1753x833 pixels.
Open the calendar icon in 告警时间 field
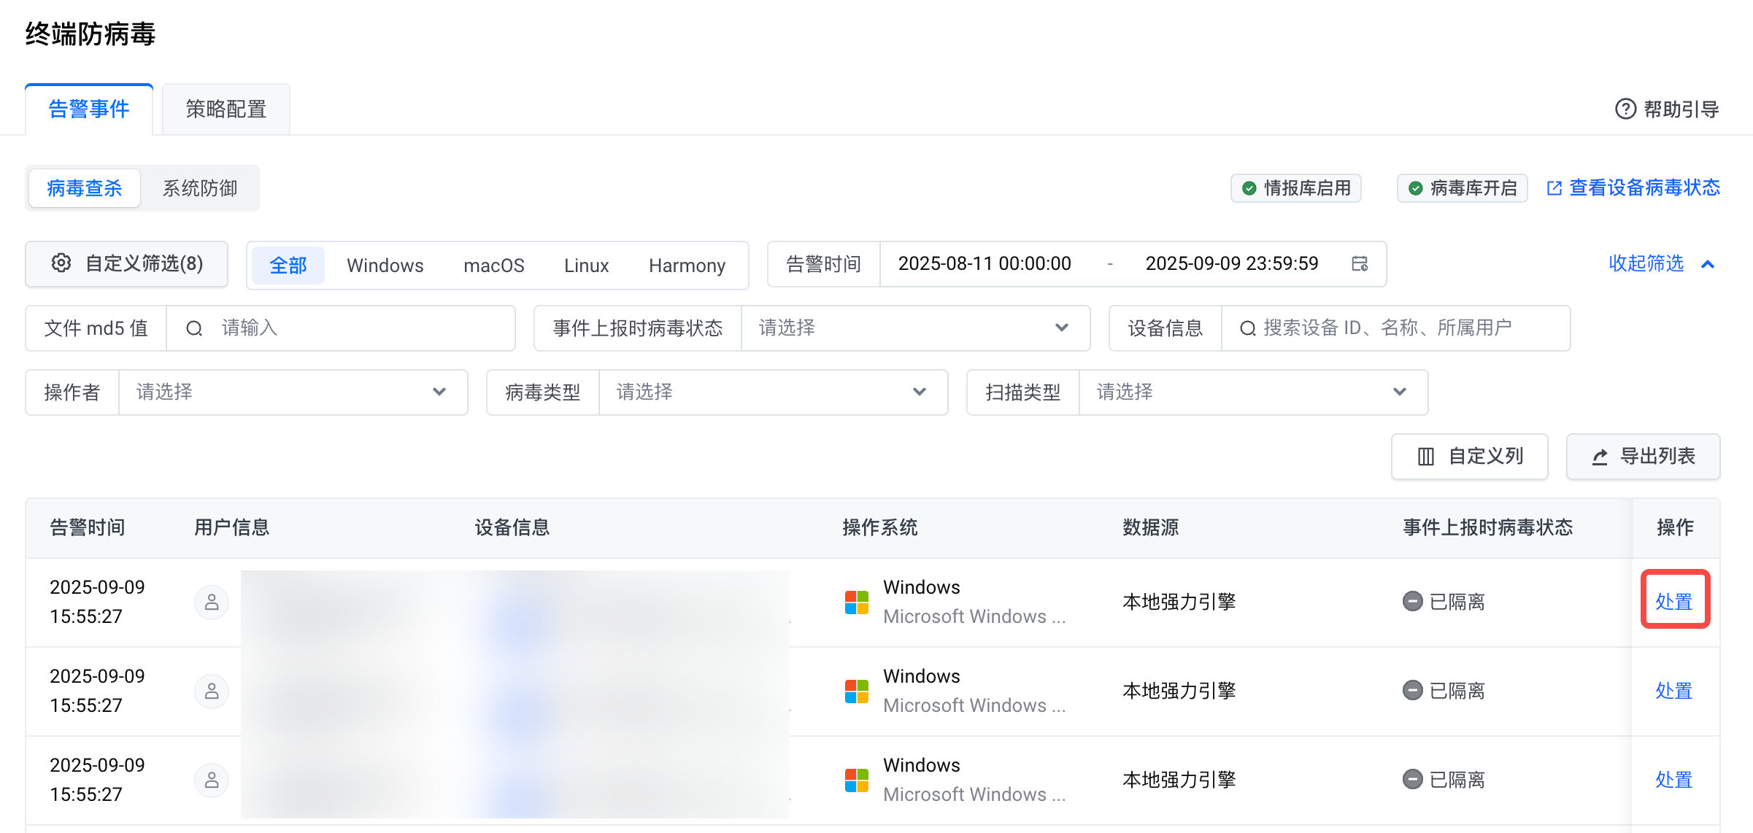click(1359, 264)
